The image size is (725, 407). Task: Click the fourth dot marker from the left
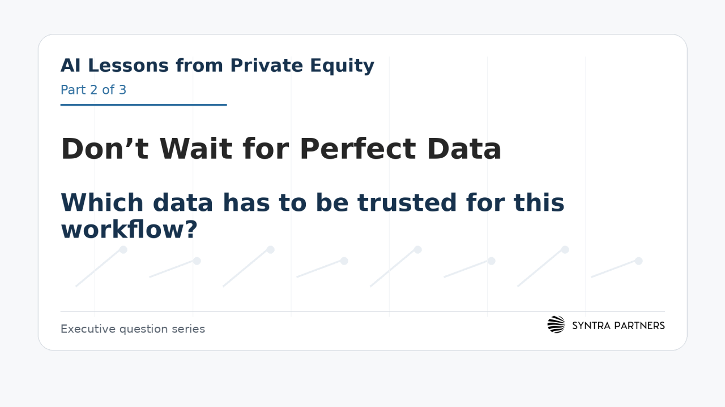coord(344,261)
